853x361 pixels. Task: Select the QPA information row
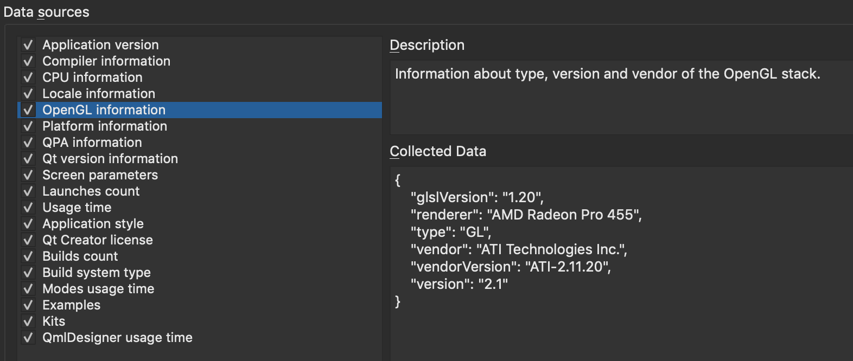[92, 143]
